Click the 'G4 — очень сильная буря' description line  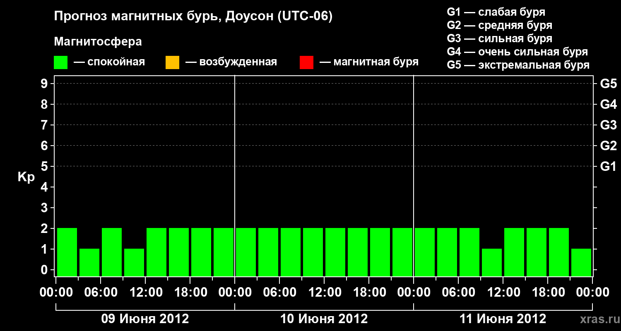pos(517,52)
